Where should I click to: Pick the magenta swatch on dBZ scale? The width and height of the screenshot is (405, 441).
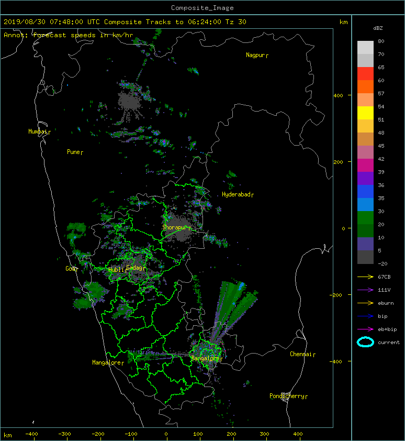point(365,166)
